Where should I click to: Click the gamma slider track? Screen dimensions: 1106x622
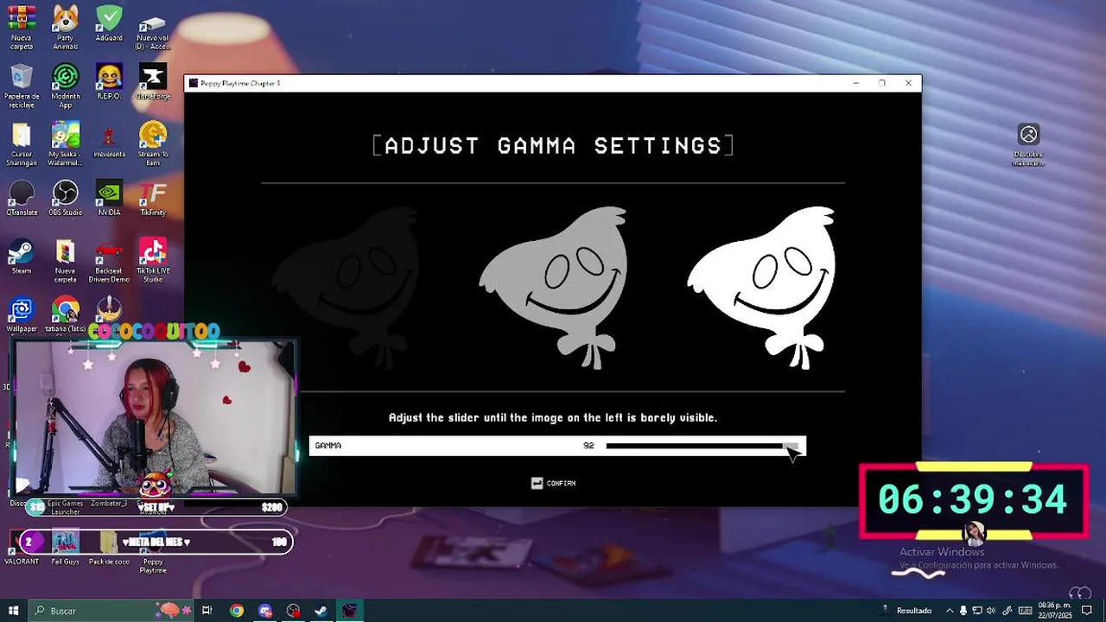[702, 446]
